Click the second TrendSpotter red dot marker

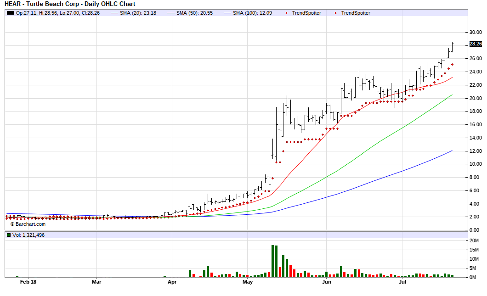pyautogui.click(x=335, y=13)
